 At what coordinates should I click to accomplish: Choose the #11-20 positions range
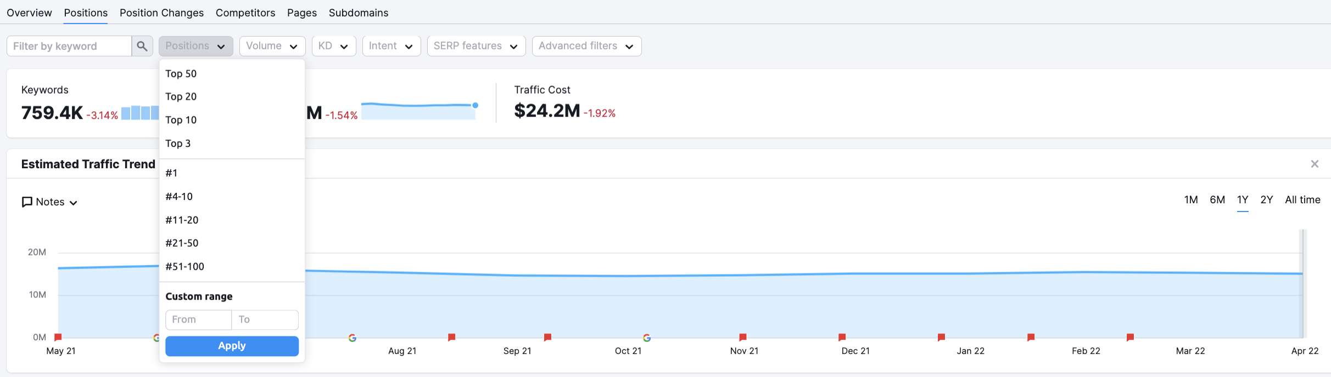182,220
